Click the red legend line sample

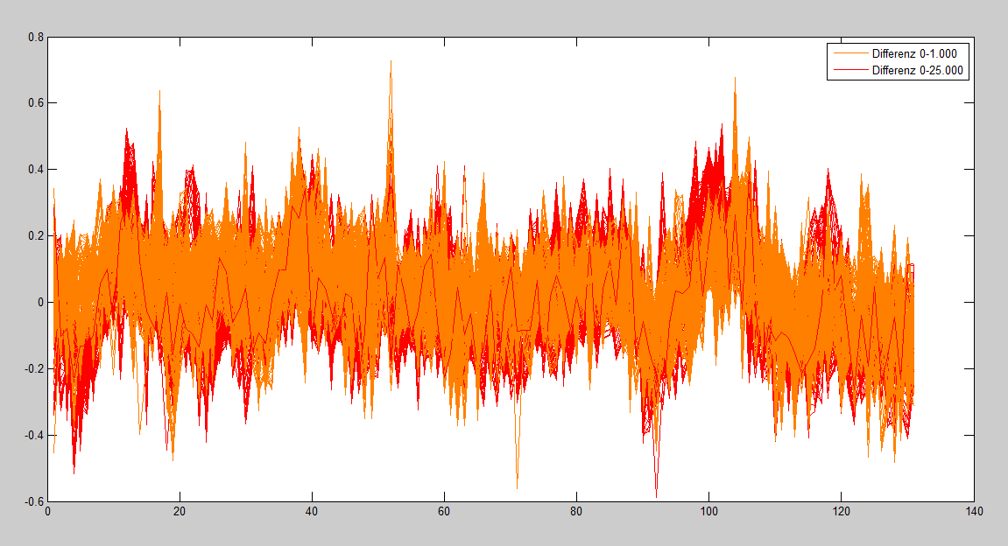tap(849, 71)
